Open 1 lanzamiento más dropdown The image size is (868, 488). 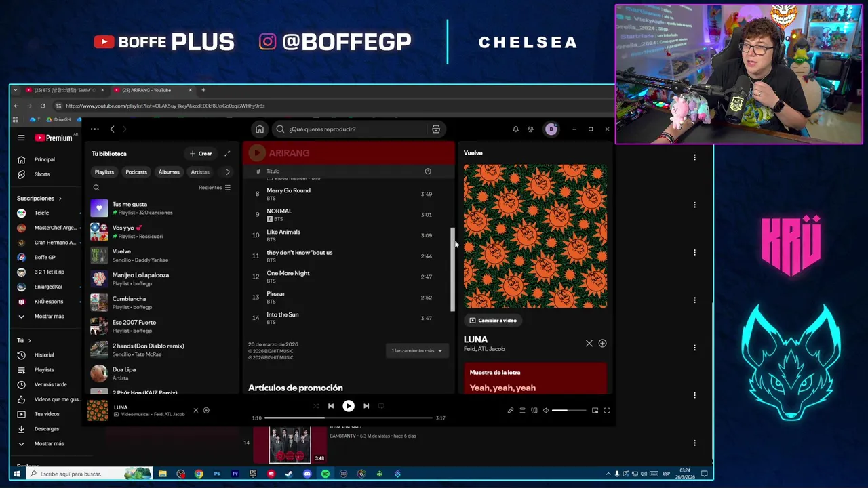[417, 350]
